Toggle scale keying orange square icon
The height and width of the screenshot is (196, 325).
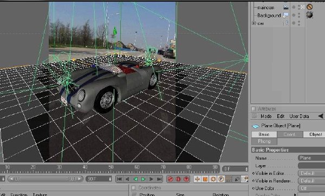pyautogui.click(x=205, y=179)
